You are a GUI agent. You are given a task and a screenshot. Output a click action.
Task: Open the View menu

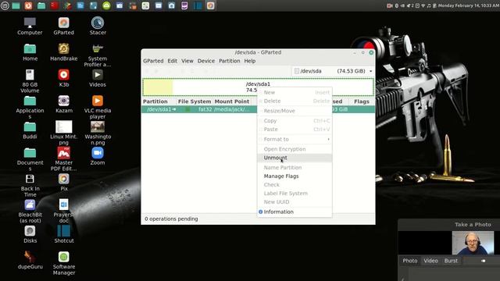pos(187,61)
